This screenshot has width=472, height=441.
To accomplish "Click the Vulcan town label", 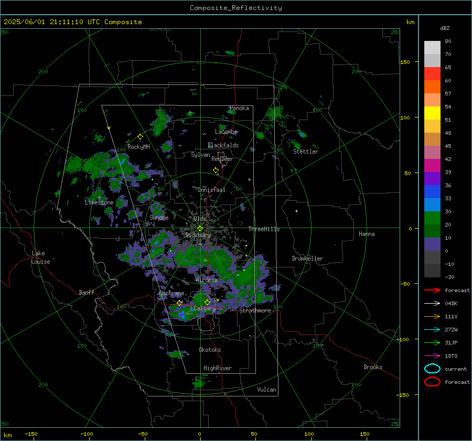I will (267, 390).
